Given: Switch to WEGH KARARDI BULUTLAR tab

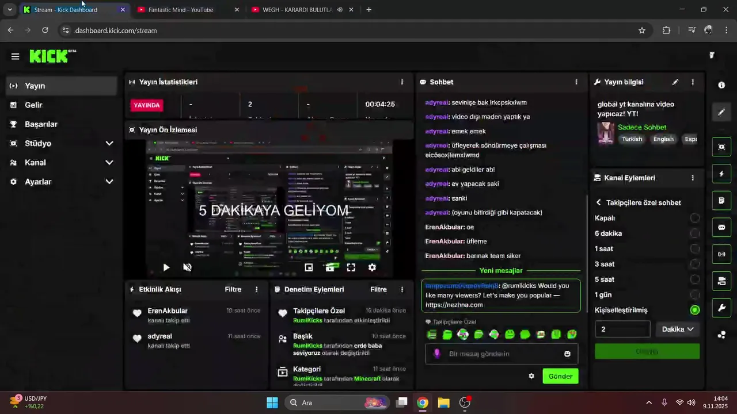Looking at the screenshot, I should tap(302, 10).
